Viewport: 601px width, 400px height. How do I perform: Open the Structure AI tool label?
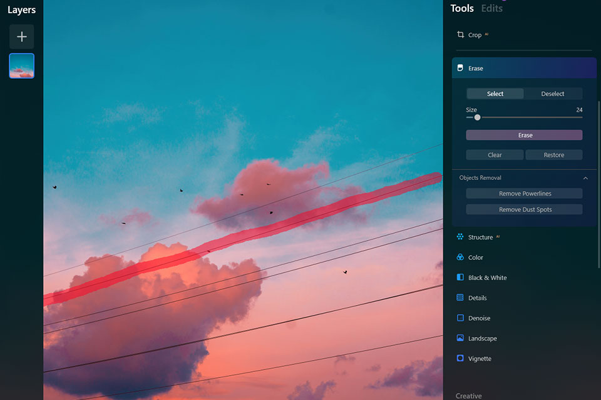point(480,237)
